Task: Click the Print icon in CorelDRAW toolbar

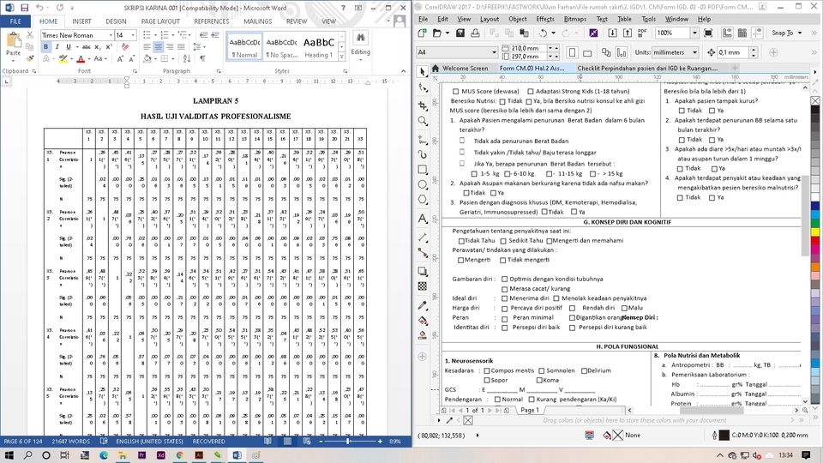Action: [x=475, y=33]
